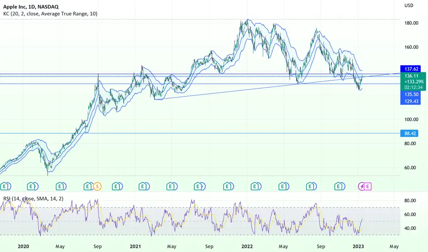Screen dimensions: 428x252
Task: Click the late April 2021 earnings marker
Action: pos(170,186)
